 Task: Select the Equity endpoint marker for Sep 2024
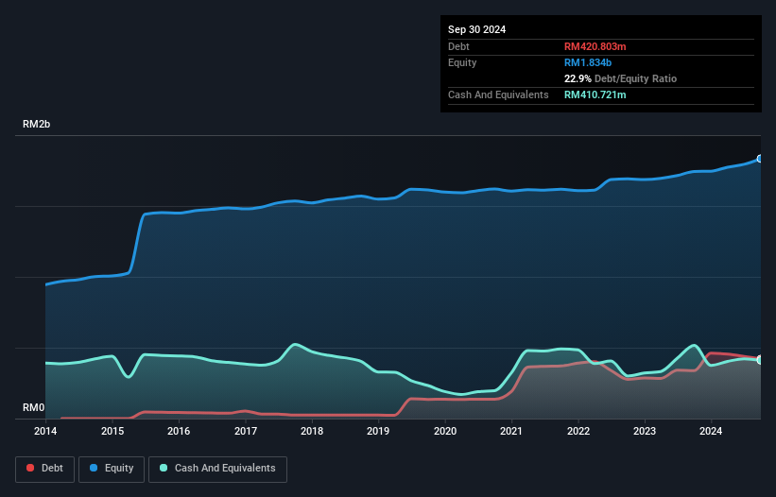point(760,159)
